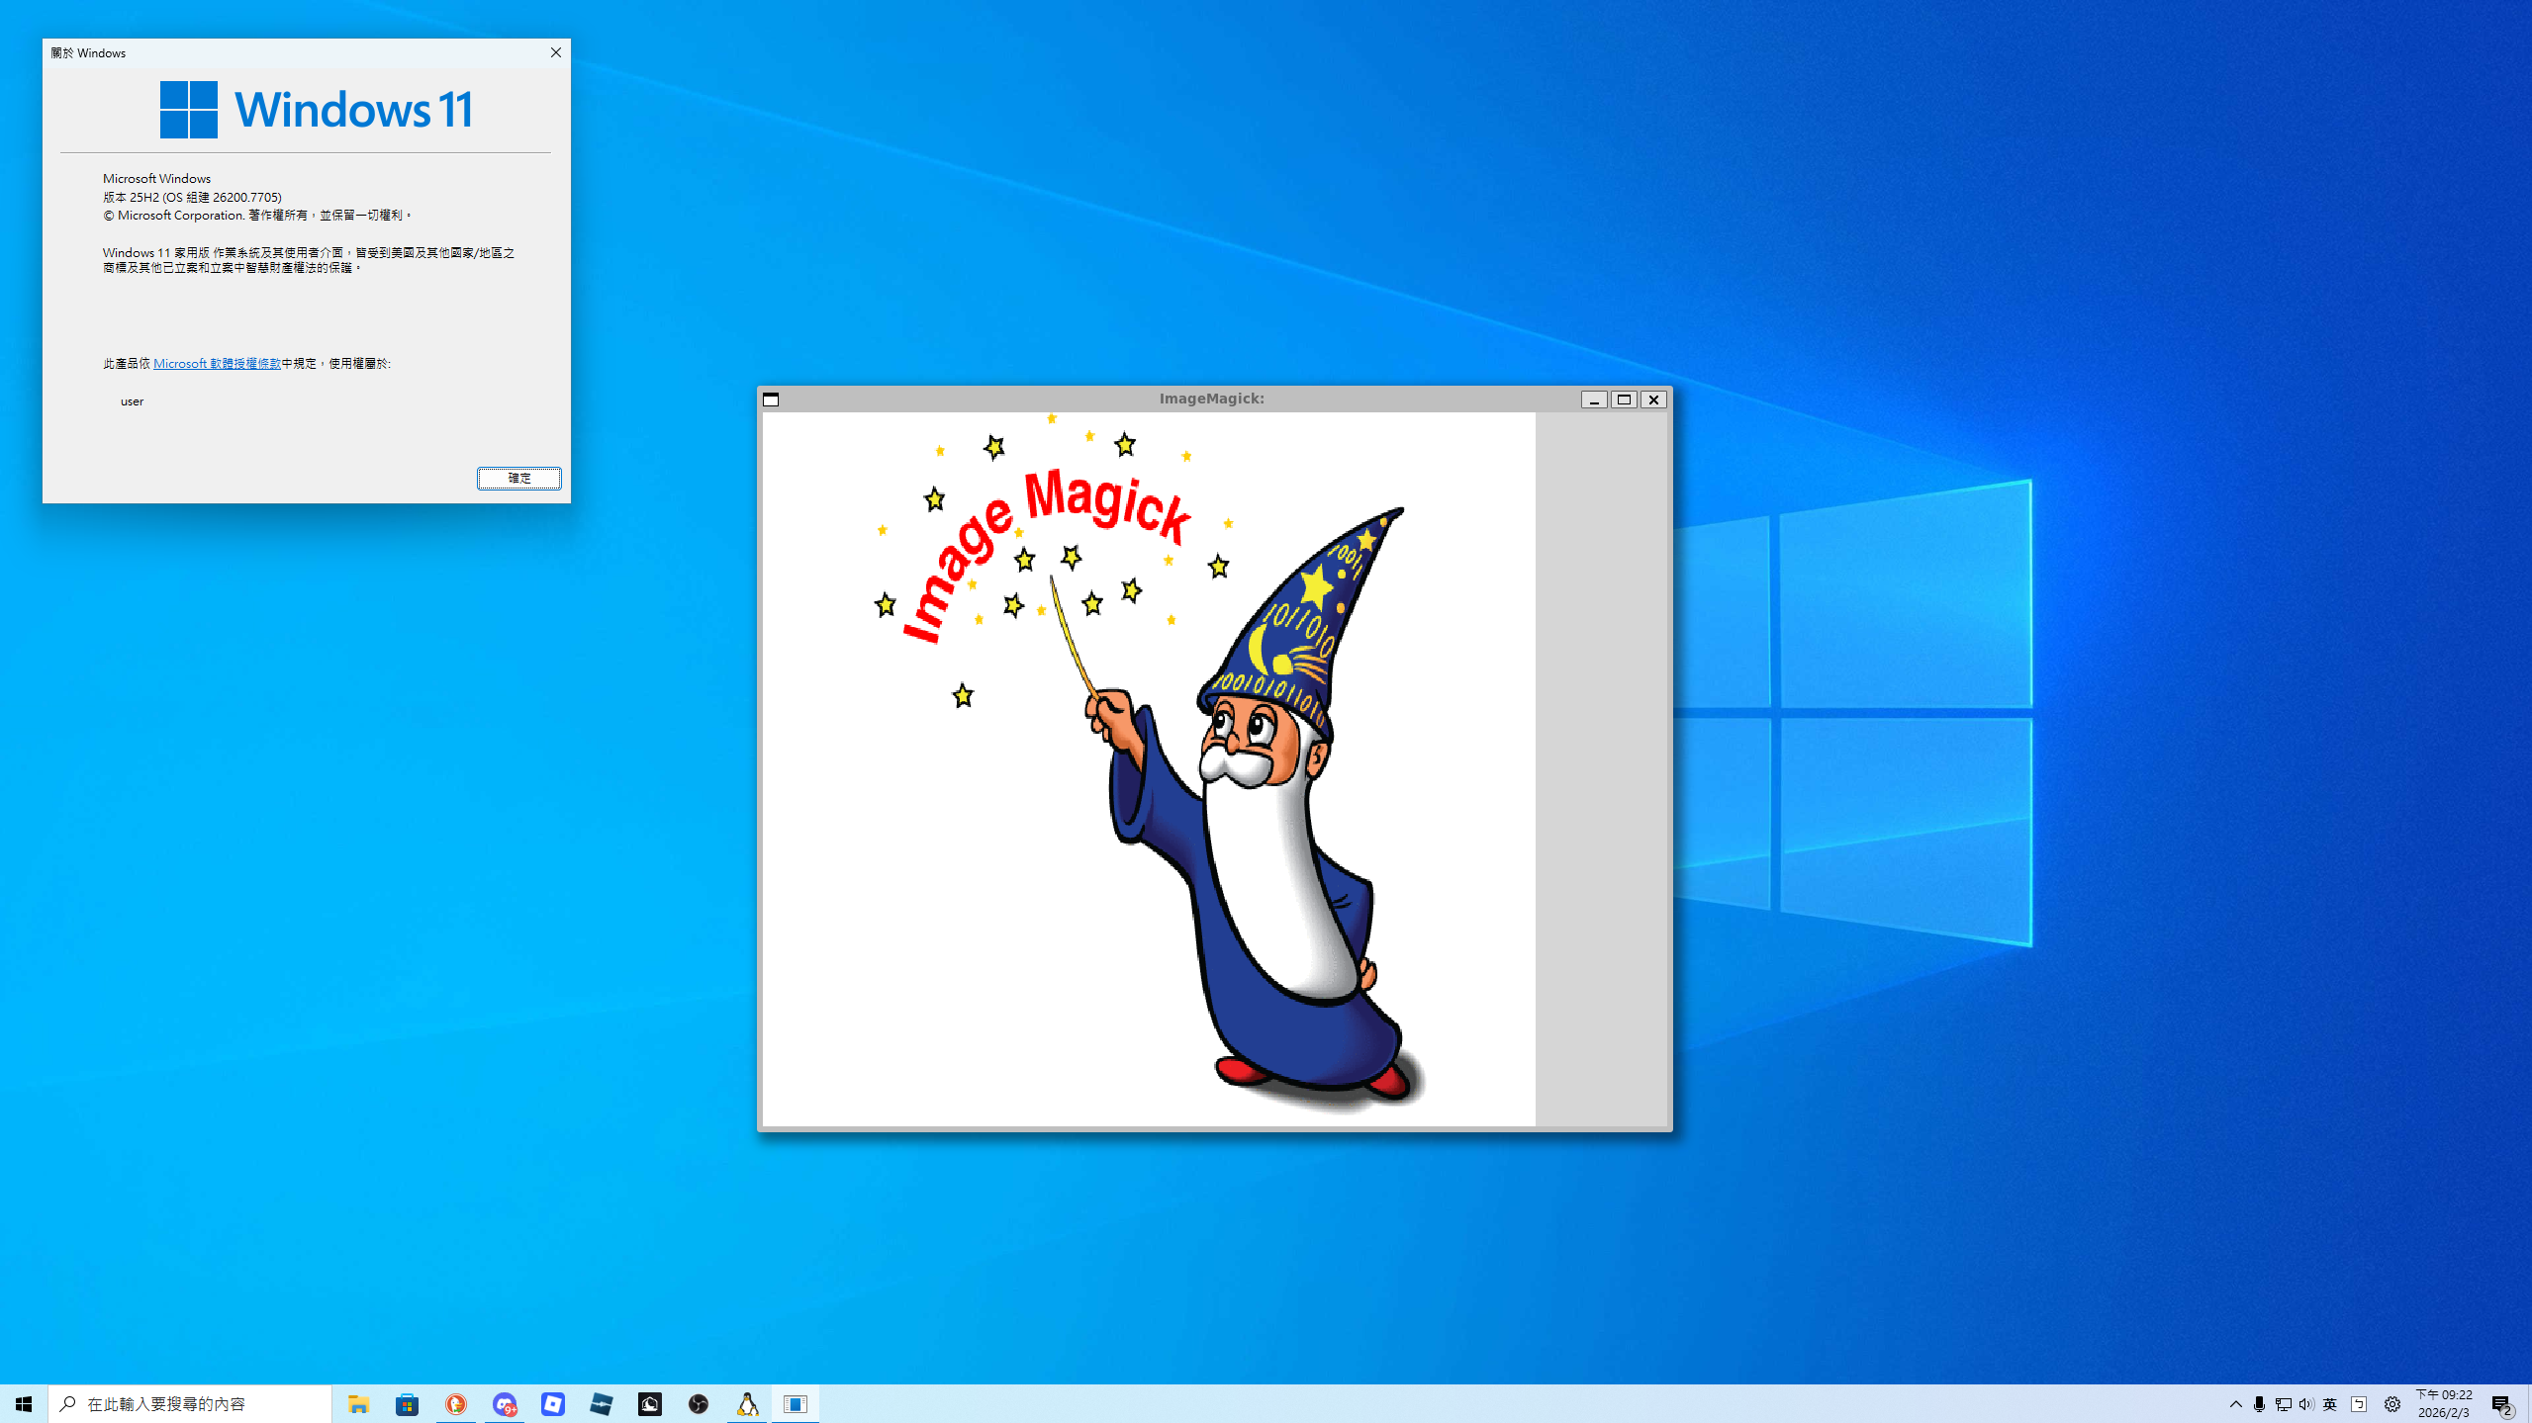Click the Windows 11 logo in dialog
The width and height of the screenshot is (2532, 1423).
pos(316,109)
